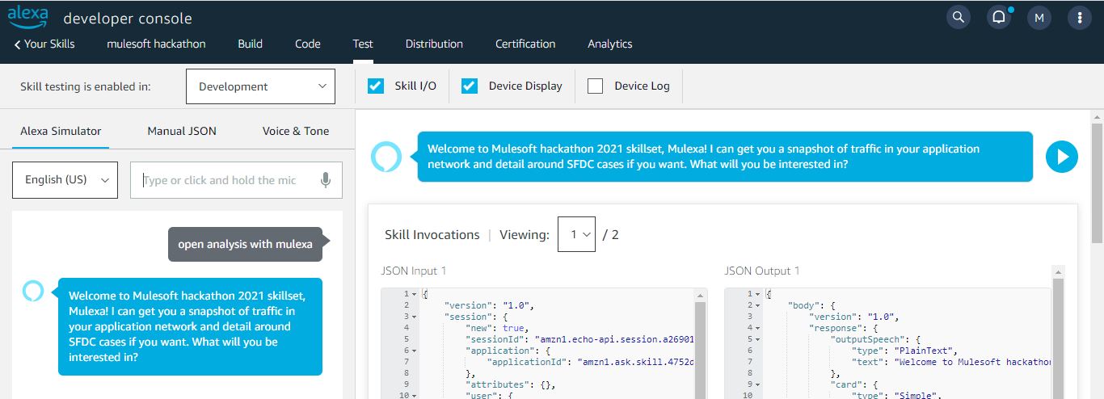Open the three-dot more options menu
Screen dimensions: 1104x399
point(1080,17)
